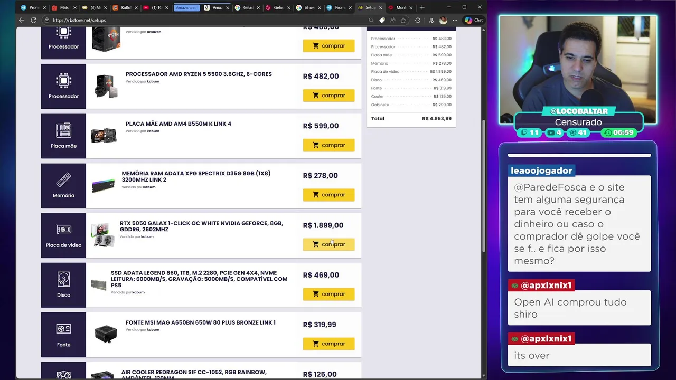676x380 pixels.
Task: Open FONTE MSI MAG A650BN title
Action: [x=201, y=322]
